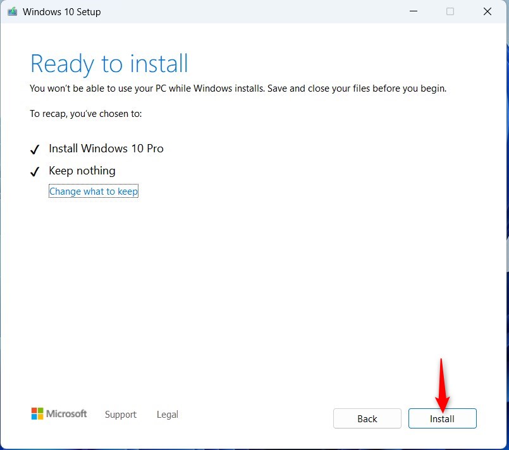Click the 'Keep nothing' text
The width and height of the screenshot is (509, 450).
click(82, 171)
